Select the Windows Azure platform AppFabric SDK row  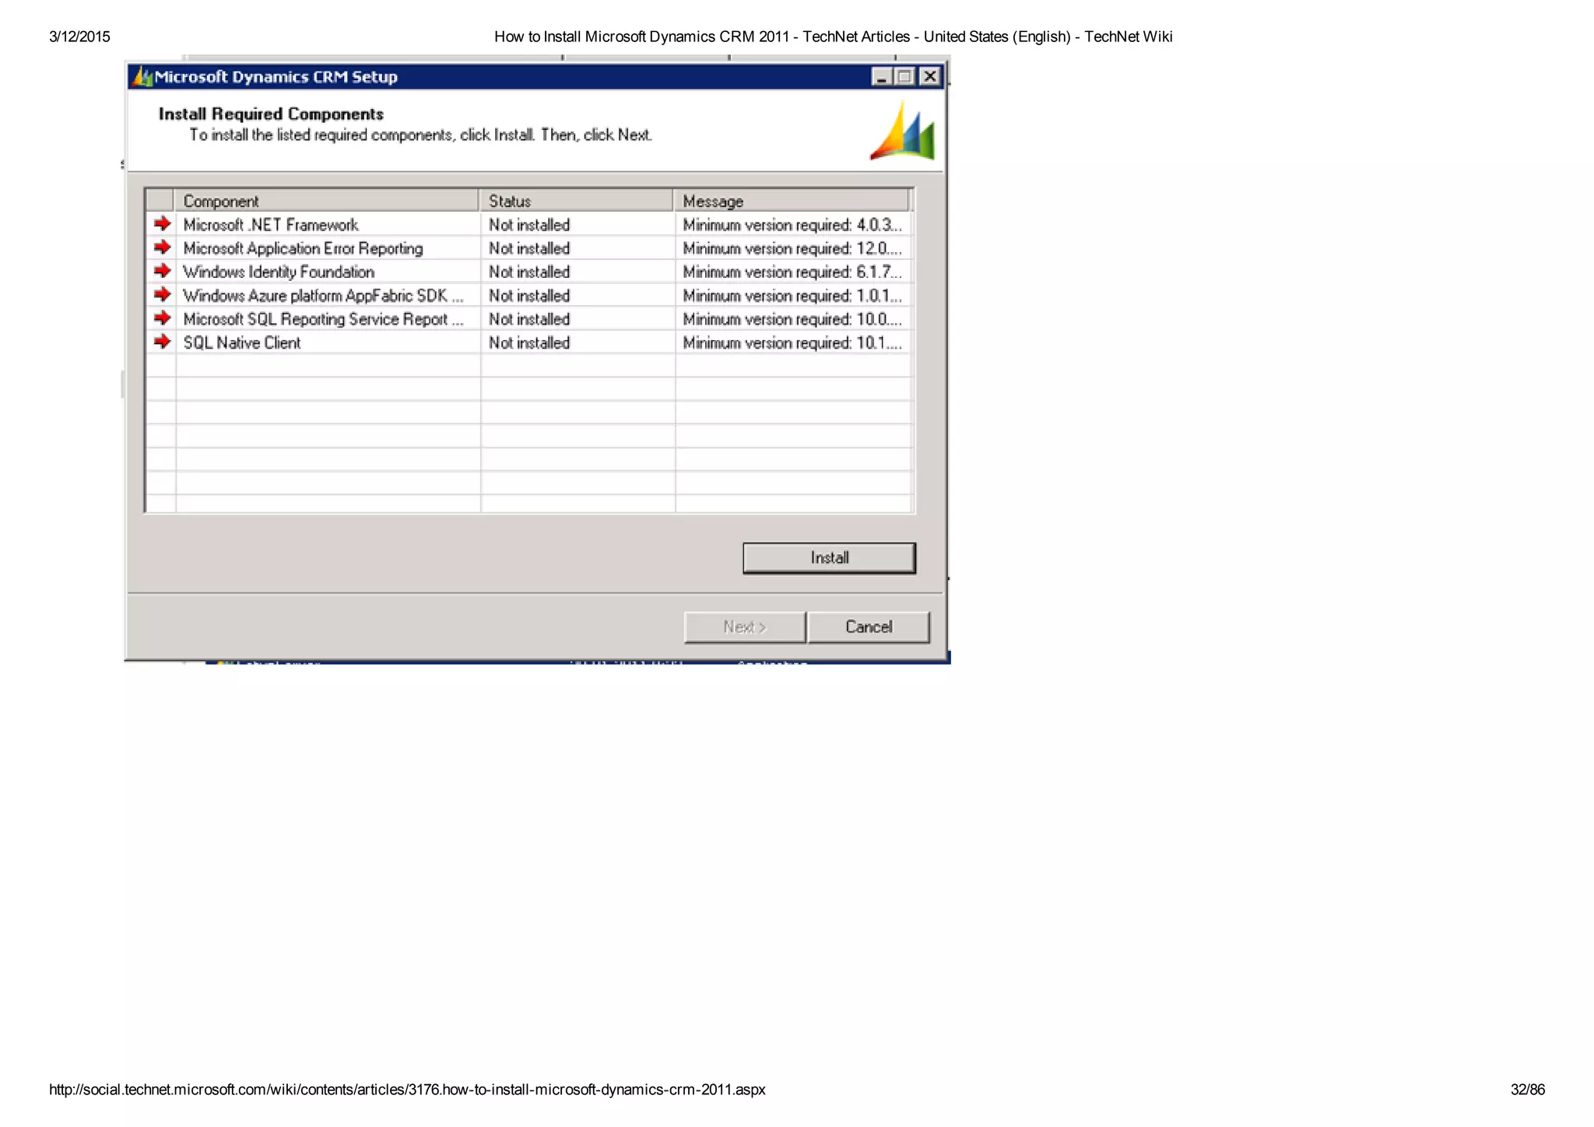(x=528, y=296)
